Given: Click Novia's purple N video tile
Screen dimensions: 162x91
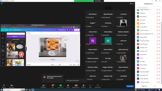Looking at the screenshot, I should 93,41.
